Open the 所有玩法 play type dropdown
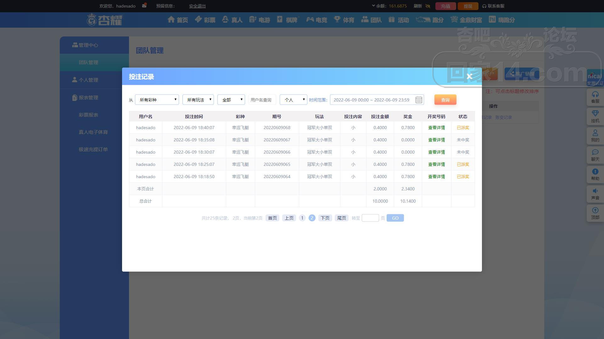Screen dimensions: 604x339 [x=198, y=100]
